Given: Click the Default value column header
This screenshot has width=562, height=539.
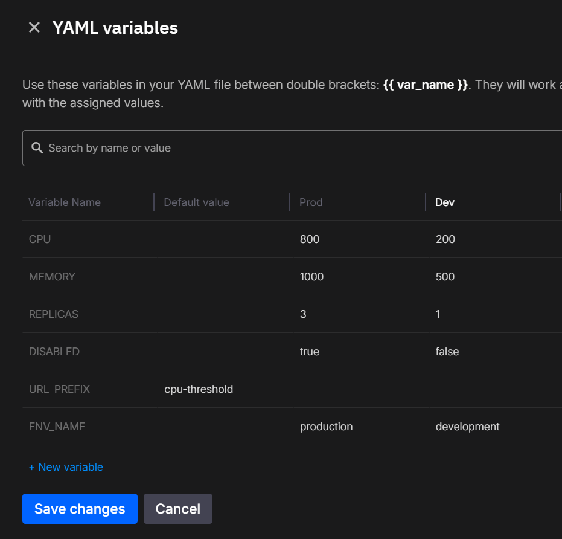Looking at the screenshot, I should pos(197,202).
